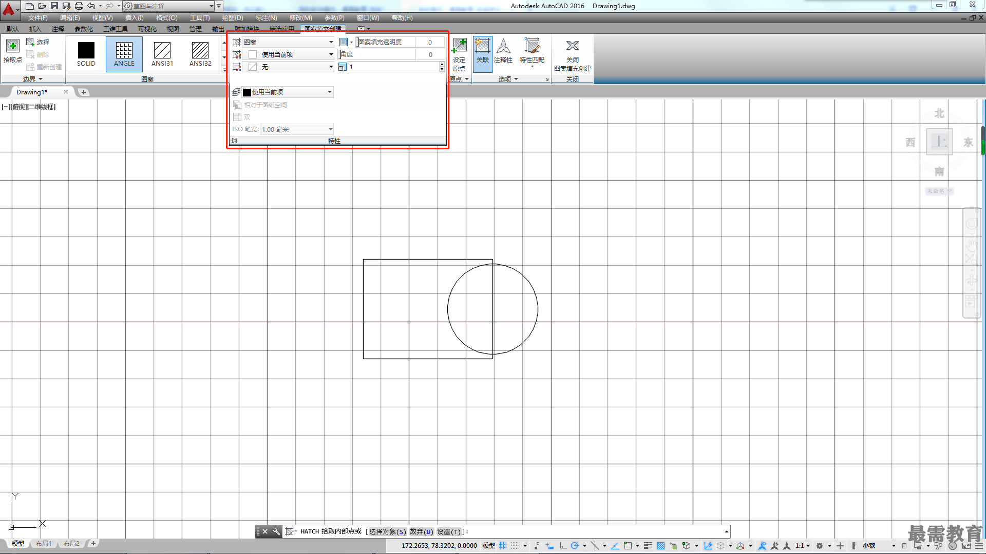Viewport: 986px width, 554px height.
Task: Toggle ortho mode in the status bar
Action: coord(563,546)
